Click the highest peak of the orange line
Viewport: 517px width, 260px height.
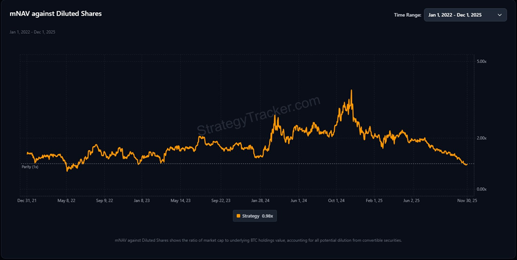(351, 90)
